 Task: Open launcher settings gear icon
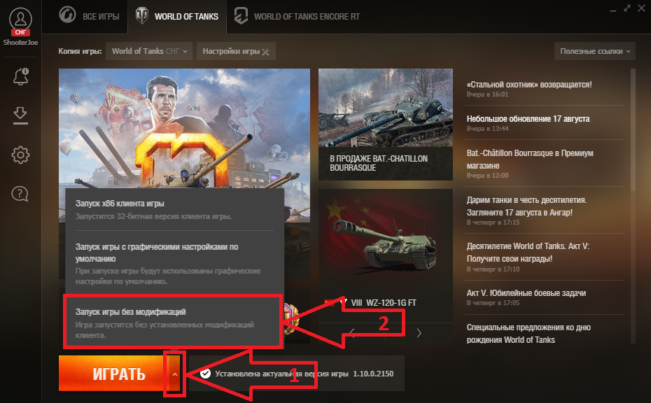pos(20,155)
